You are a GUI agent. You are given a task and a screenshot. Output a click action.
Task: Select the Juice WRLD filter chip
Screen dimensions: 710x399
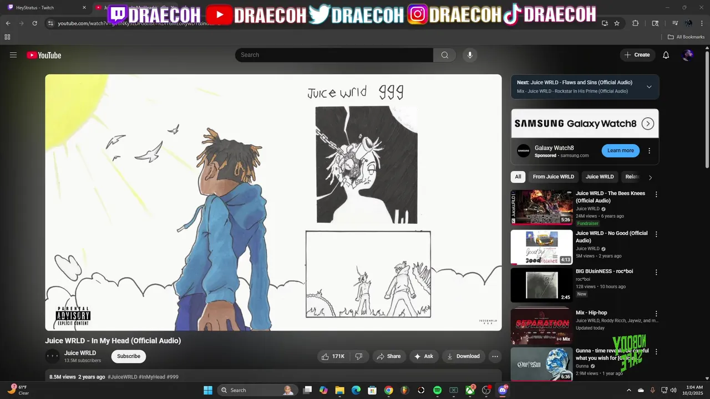600,177
